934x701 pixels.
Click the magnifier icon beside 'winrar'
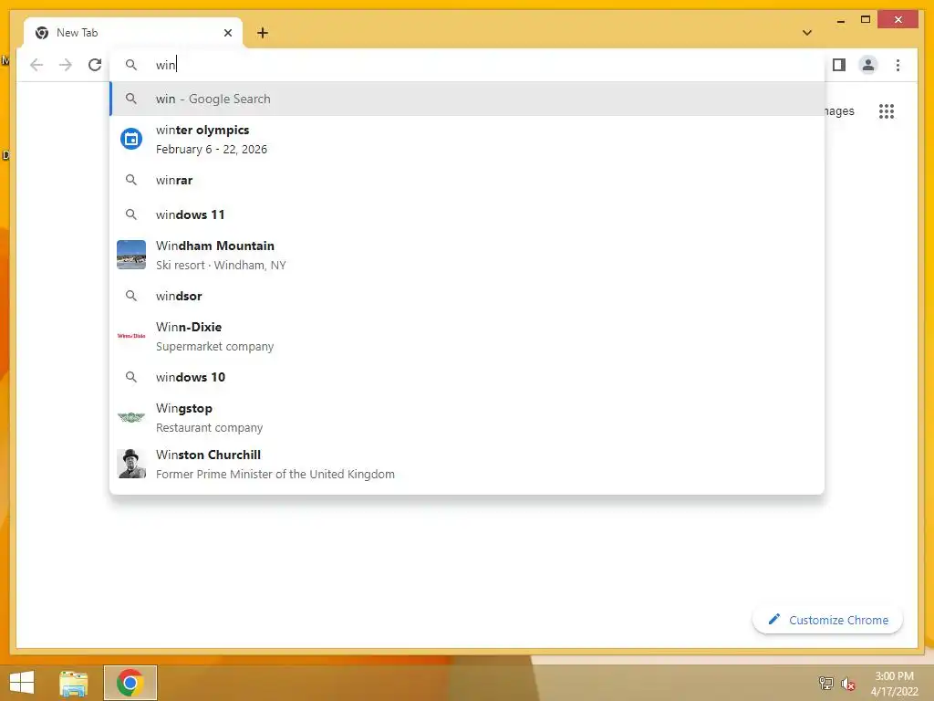tap(131, 180)
